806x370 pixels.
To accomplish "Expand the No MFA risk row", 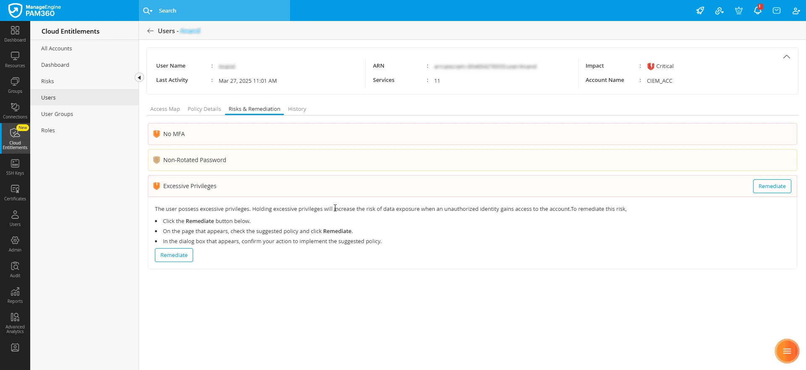I will click(x=472, y=134).
